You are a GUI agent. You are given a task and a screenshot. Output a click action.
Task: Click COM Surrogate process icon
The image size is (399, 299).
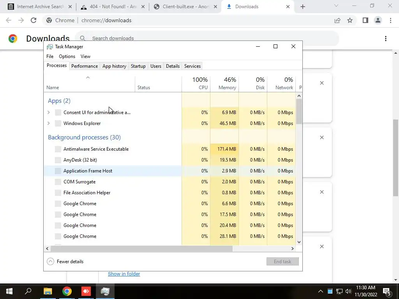click(58, 182)
